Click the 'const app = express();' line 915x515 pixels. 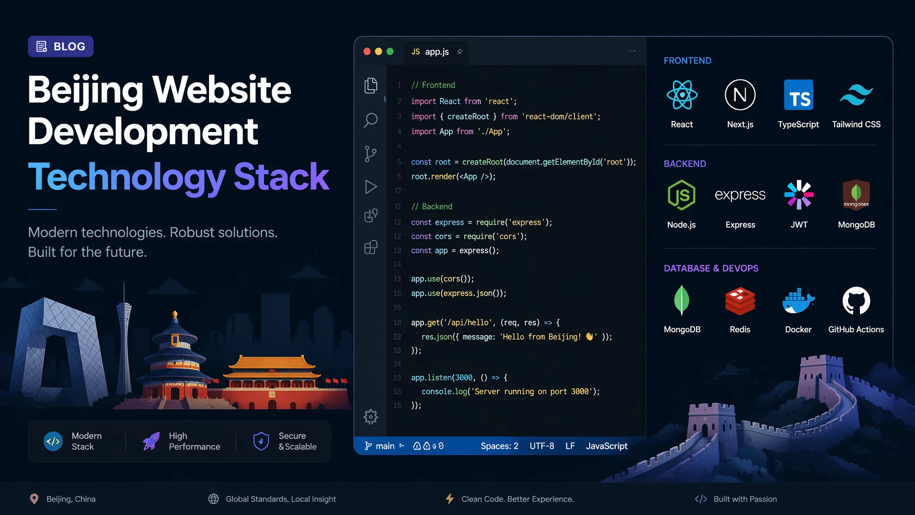(455, 251)
